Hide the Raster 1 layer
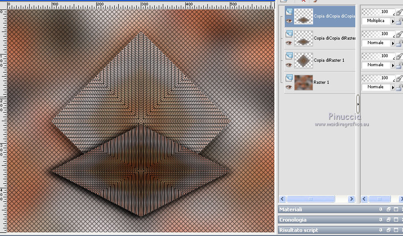 [x=289, y=87]
